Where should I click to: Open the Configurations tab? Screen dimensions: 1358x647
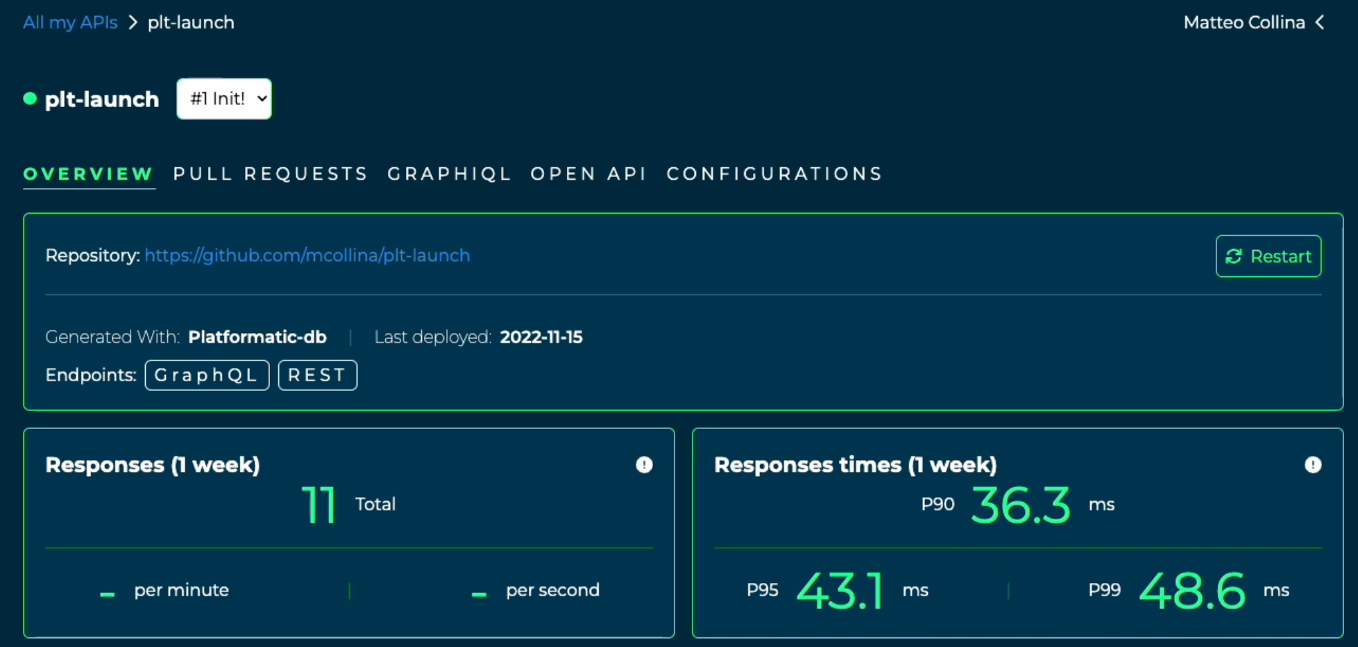point(774,174)
